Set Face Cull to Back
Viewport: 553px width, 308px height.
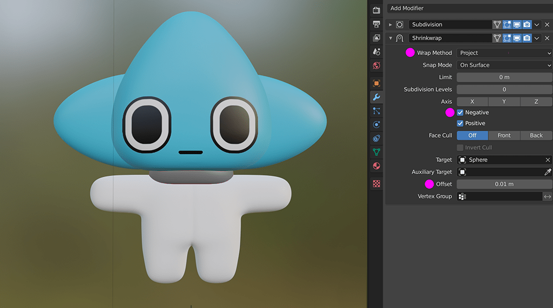pos(536,136)
